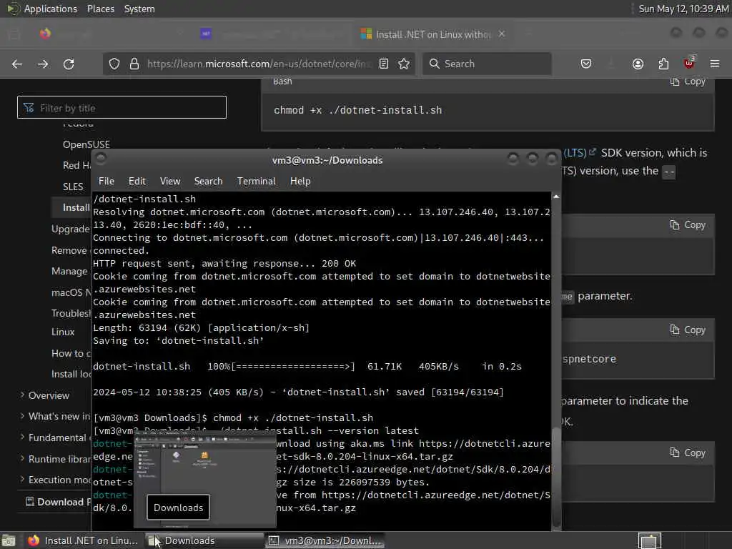
Task: Open terminal Terminal menu
Action: click(x=257, y=181)
